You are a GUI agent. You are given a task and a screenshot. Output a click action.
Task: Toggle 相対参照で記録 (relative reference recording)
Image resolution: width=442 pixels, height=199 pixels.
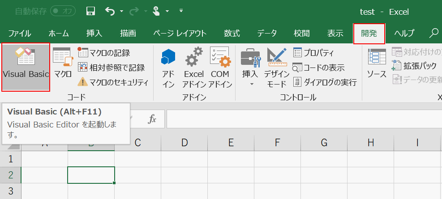coord(111,68)
